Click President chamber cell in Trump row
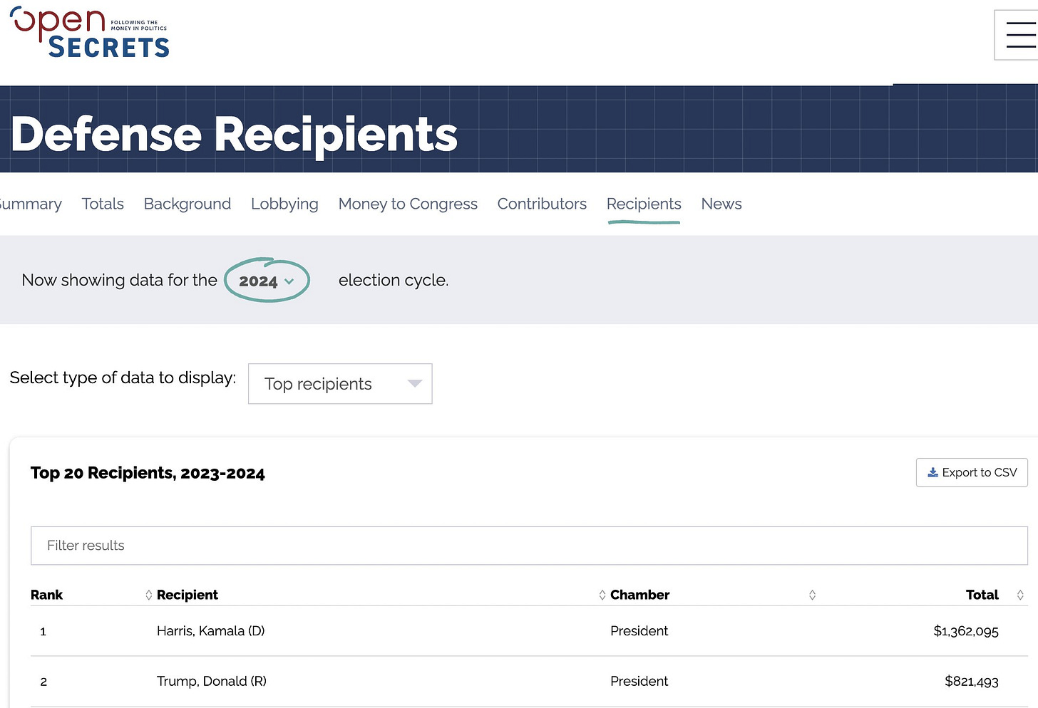Image resolution: width=1038 pixels, height=708 pixels. (x=639, y=682)
